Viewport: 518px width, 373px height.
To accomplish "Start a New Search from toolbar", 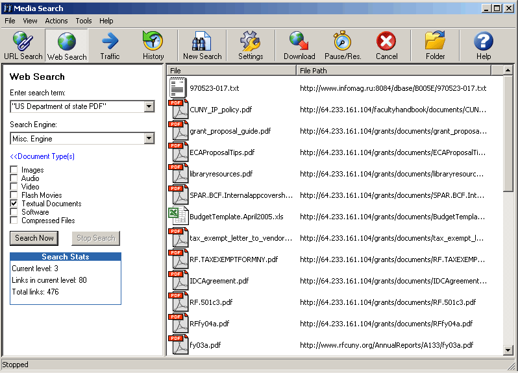I will pyautogui.click(x=202, y=45).
